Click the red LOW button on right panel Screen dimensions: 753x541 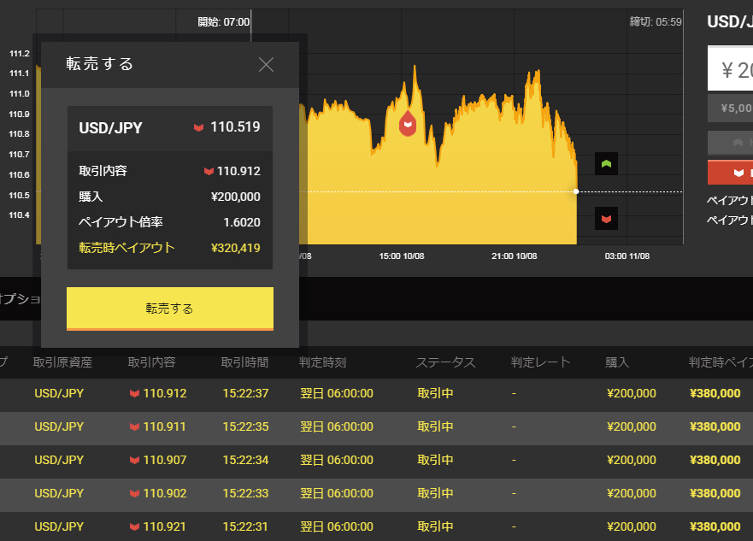[x=731, y=173]
